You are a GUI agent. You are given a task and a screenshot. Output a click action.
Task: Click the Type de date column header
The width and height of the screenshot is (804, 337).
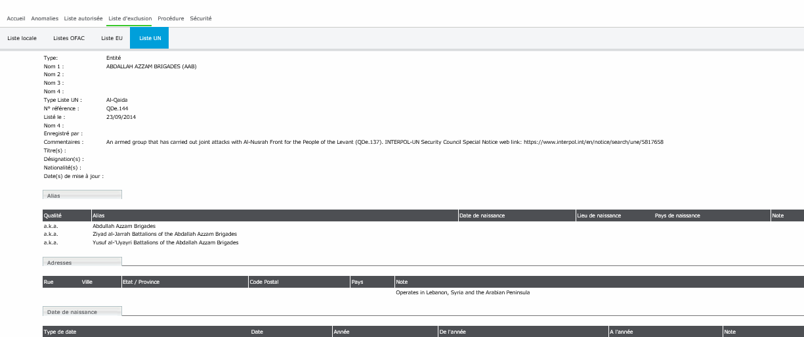click(60, 332)
